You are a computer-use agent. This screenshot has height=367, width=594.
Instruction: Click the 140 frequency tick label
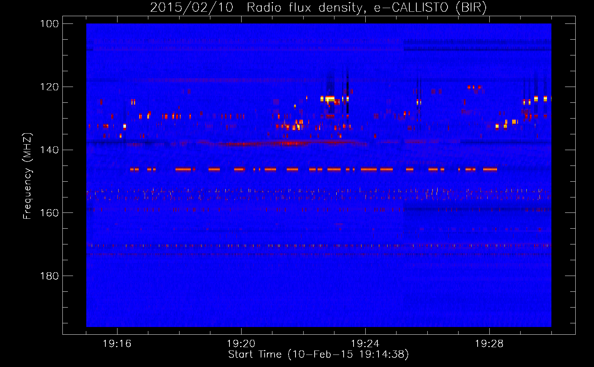point(50,150)
